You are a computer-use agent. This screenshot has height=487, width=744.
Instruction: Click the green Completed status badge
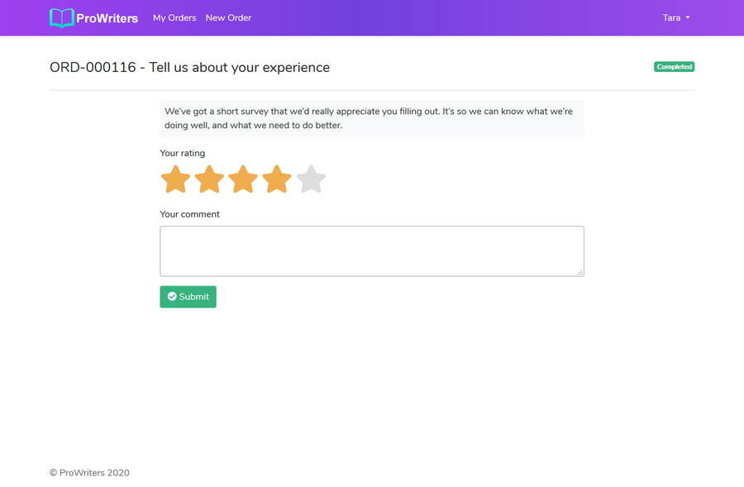pos(674,66)
